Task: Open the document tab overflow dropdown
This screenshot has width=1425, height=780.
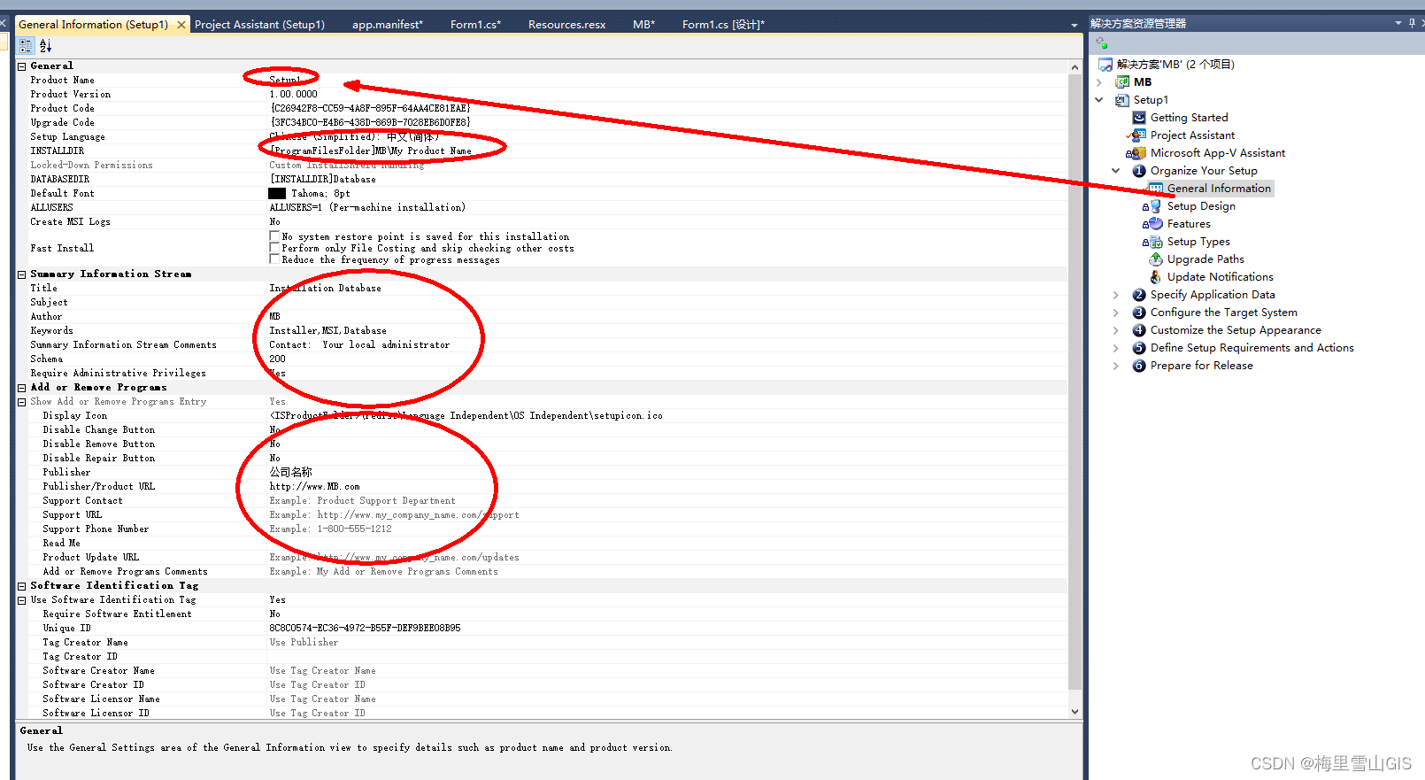Action: pos(1075,25)
